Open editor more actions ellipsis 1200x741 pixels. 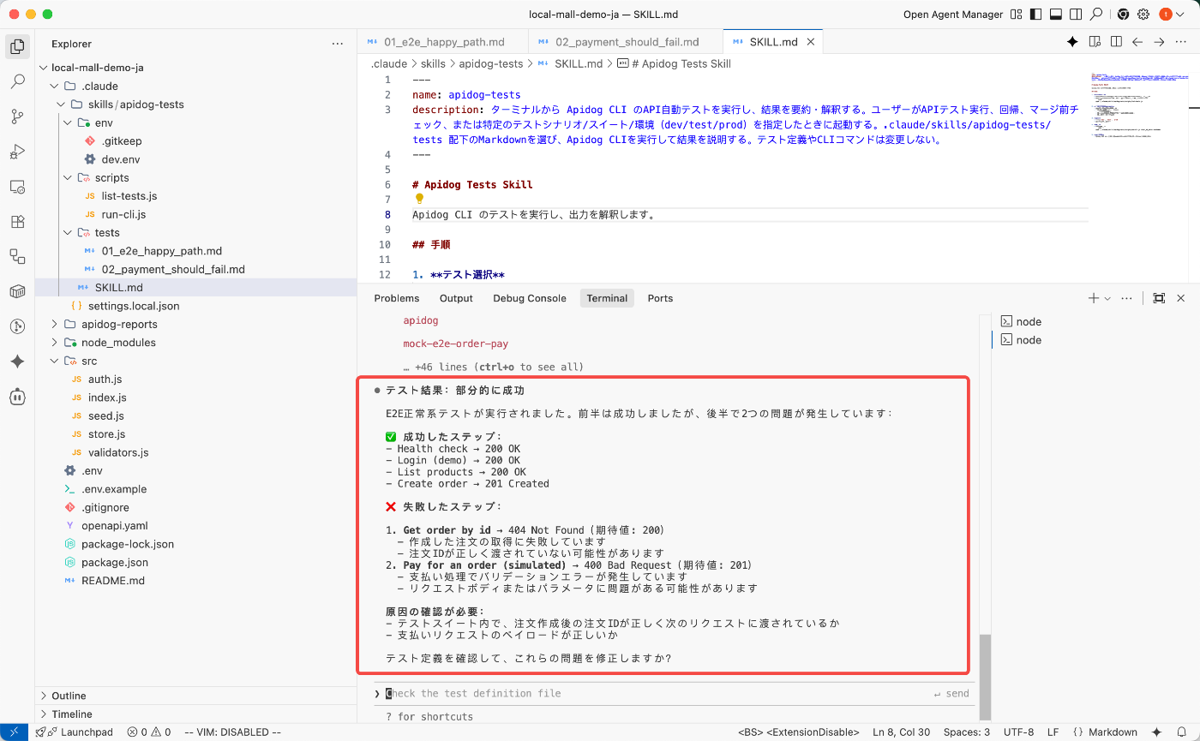pos(1181,41)
